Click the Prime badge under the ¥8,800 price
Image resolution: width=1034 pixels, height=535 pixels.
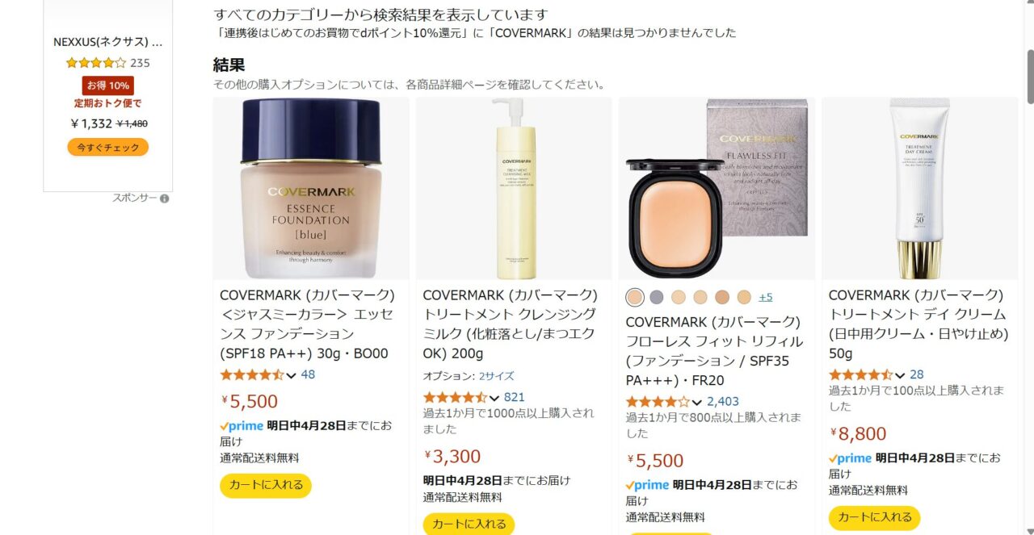pos(850,458)
